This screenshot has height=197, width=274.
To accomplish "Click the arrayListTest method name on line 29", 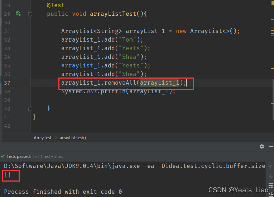I will tap(113, 14).
